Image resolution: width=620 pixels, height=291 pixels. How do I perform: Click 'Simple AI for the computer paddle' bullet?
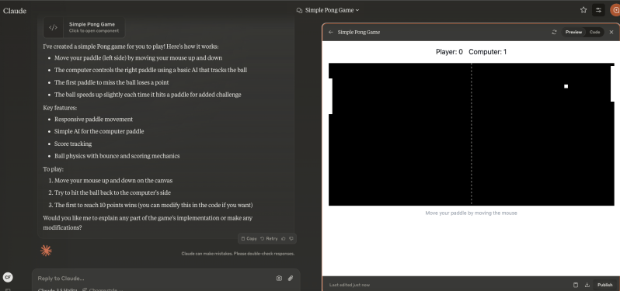(99, 131)
